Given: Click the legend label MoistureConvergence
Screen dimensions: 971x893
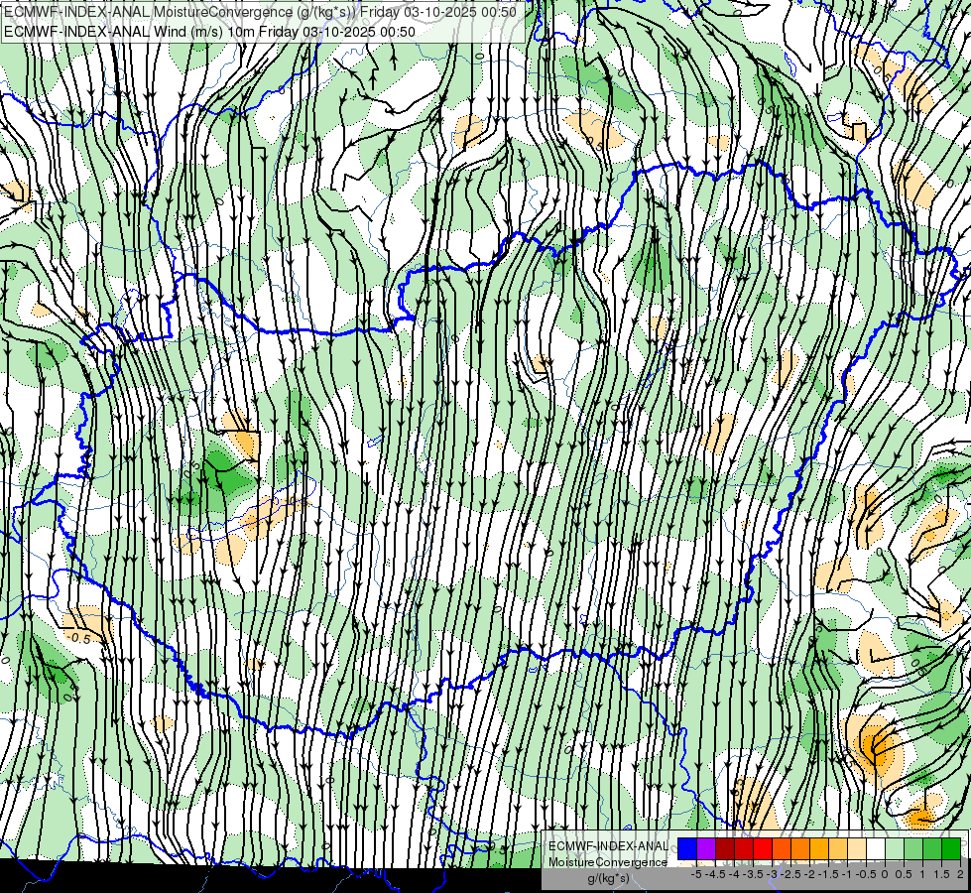Looking at the screenshot, I should [x=608, y=863].
